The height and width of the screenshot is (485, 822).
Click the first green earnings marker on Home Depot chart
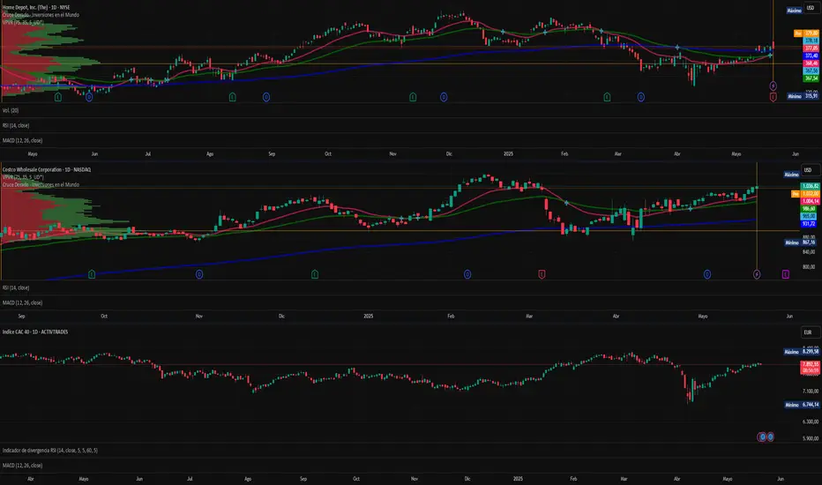coord(57,97)
